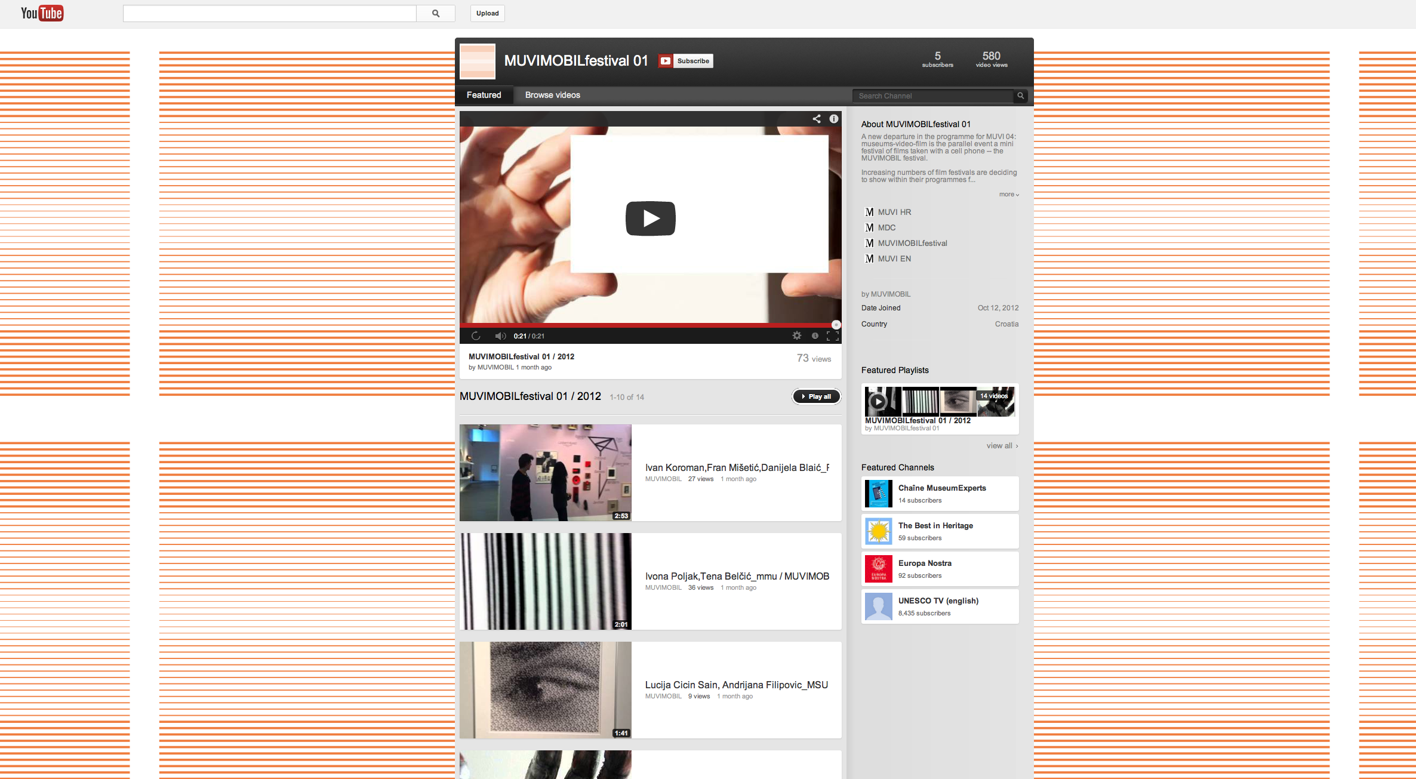The height and width of the screenshot is (779, 1416).
Task: Open the UNESCO TV default avatar icon
Action: click(x=879, y=606)
